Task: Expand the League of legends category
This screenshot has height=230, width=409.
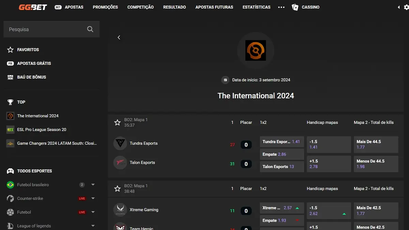Action: pos(93,226)
